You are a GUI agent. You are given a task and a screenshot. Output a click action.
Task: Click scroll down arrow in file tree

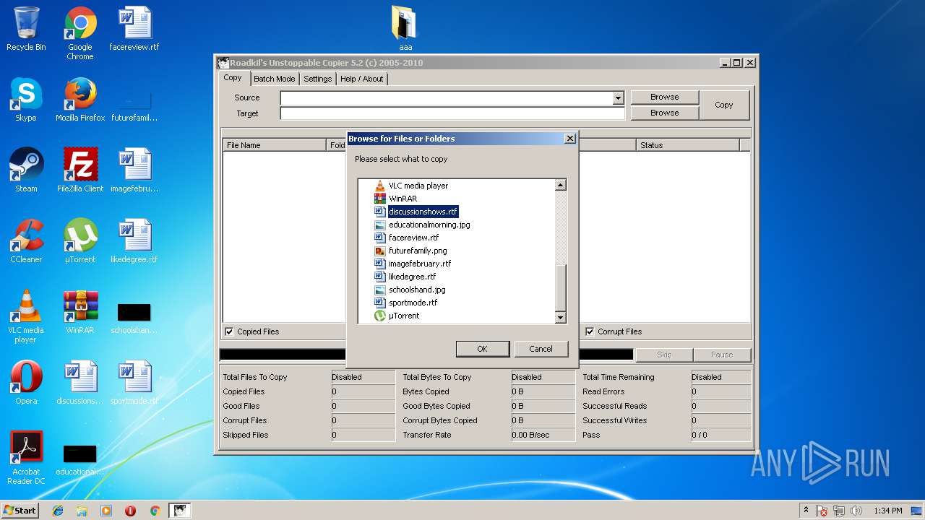(x=560, y=317)
